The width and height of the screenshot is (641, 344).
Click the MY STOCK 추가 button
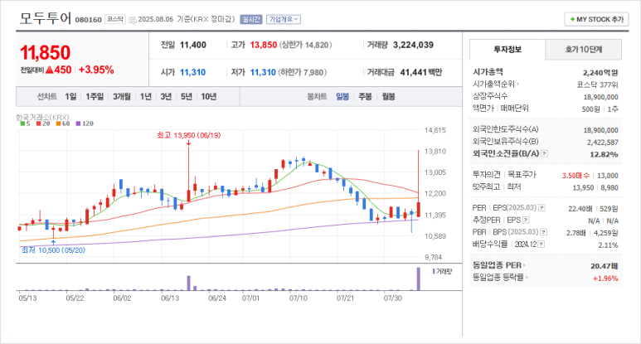click(596, 19)
